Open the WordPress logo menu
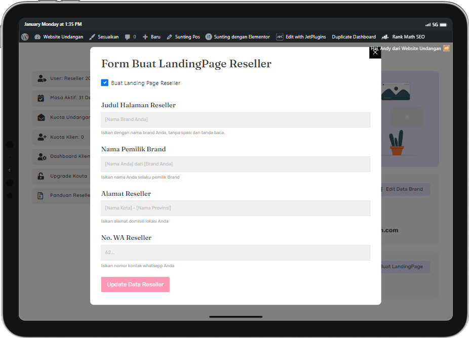This screenshot has width=469, height=338. (25, 37)
